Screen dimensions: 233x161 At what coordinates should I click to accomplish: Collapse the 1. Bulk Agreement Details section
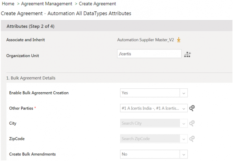[x=31, y=78]
